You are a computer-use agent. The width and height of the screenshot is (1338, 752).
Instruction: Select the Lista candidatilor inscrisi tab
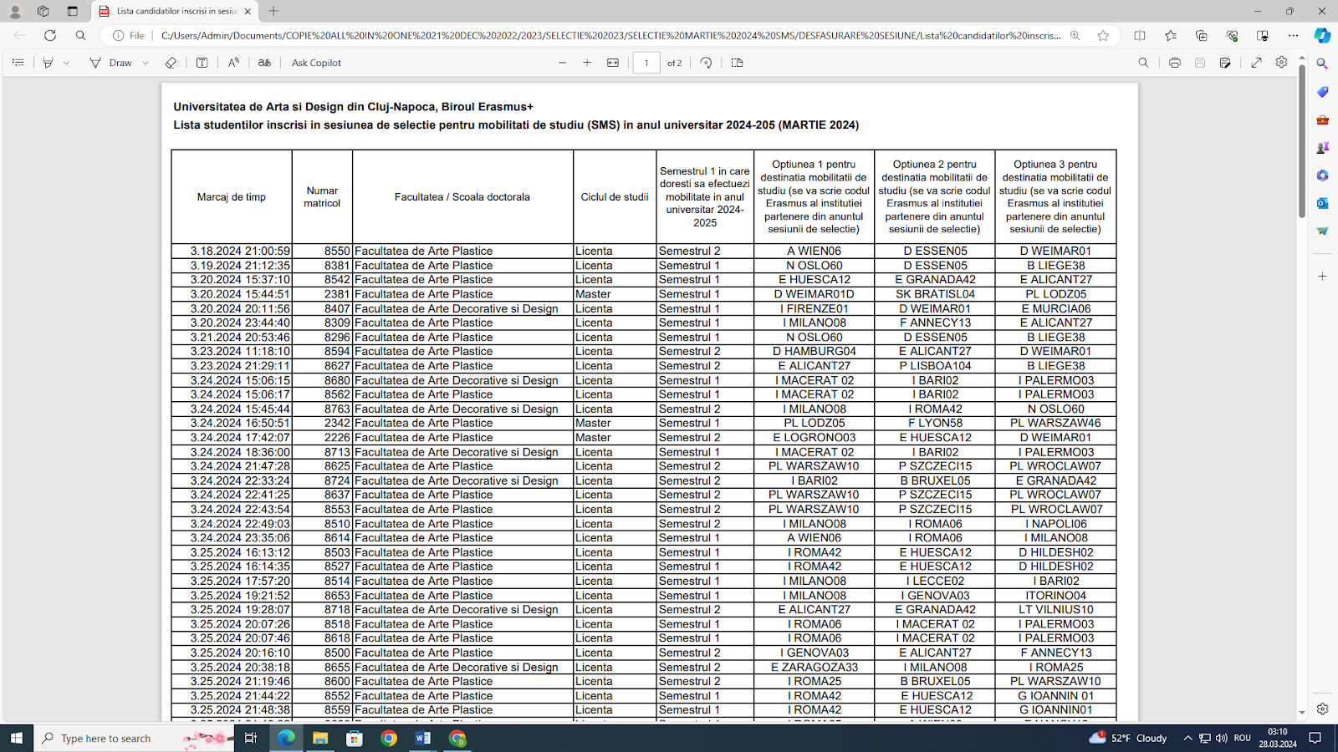pyautogui.click(x=176, y=11)
